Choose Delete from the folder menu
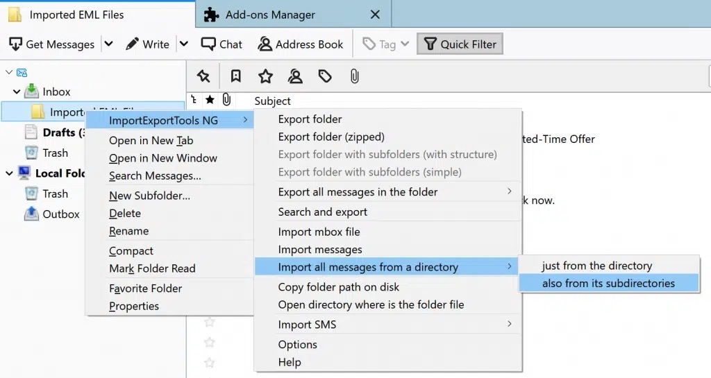Image resolution: width=711 pixels, height=378 pixels. pos(125,213)
